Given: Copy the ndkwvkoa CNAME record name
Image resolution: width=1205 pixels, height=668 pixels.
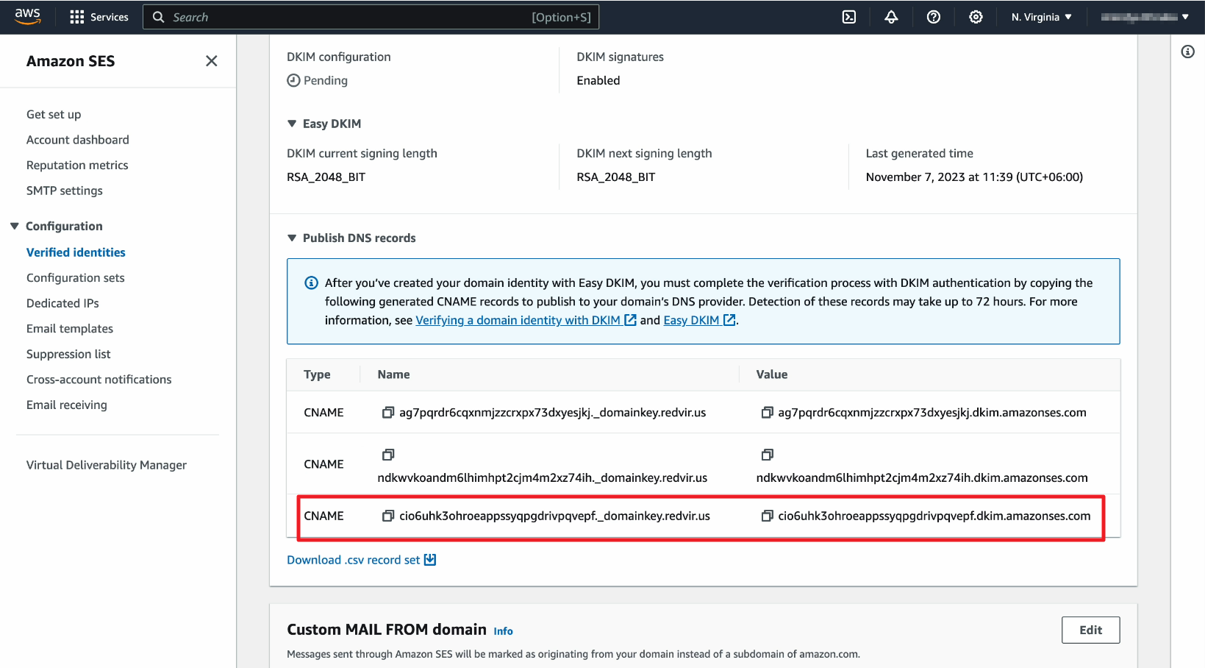Looking at the screenshot, I should 387,455.
